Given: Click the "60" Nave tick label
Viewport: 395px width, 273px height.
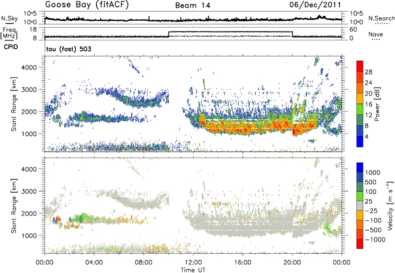Looking at the screenshot, I should point(354,30).
